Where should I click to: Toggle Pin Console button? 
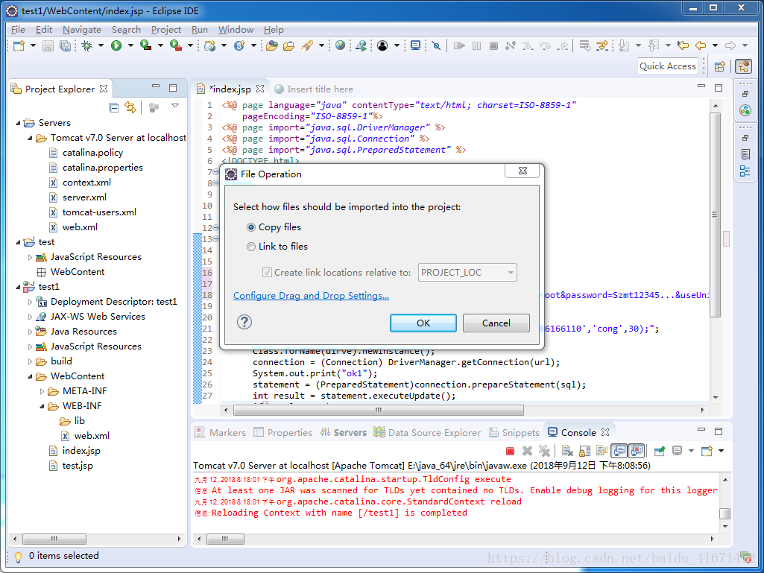click(x=659, y=452)
